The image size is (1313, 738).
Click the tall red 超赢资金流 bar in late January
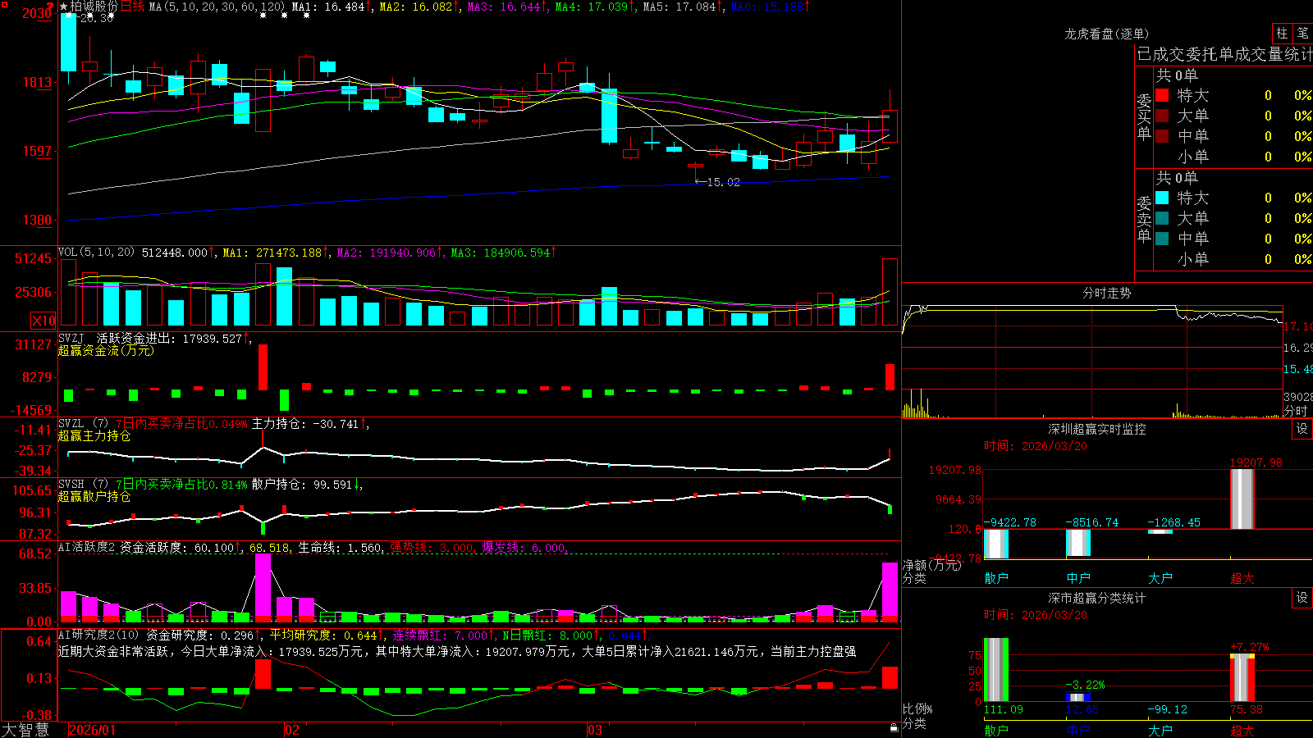tap(263, 367)
